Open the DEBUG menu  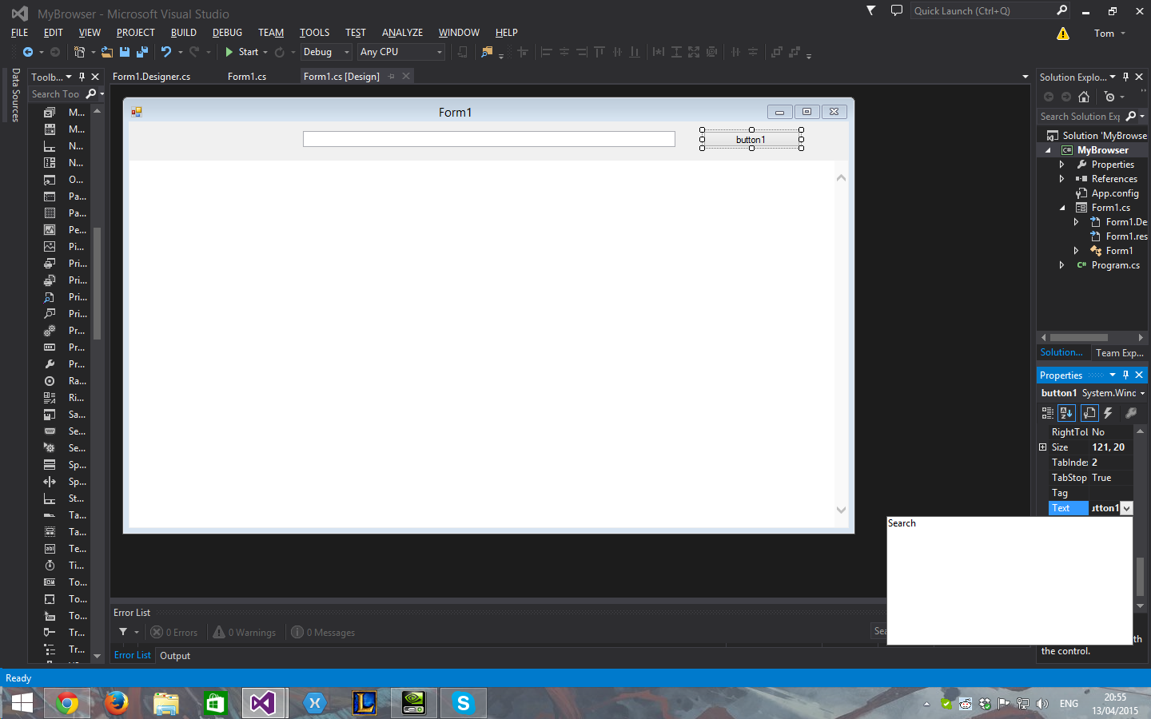[227, 33]
